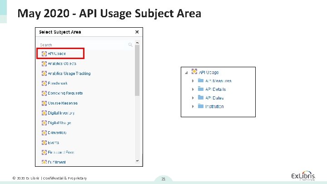
Task: Click the Events subject area icon
Action: [44, 143]
